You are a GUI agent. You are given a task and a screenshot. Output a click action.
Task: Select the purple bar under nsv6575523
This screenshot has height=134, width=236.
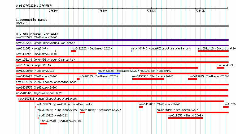point(122,40)
